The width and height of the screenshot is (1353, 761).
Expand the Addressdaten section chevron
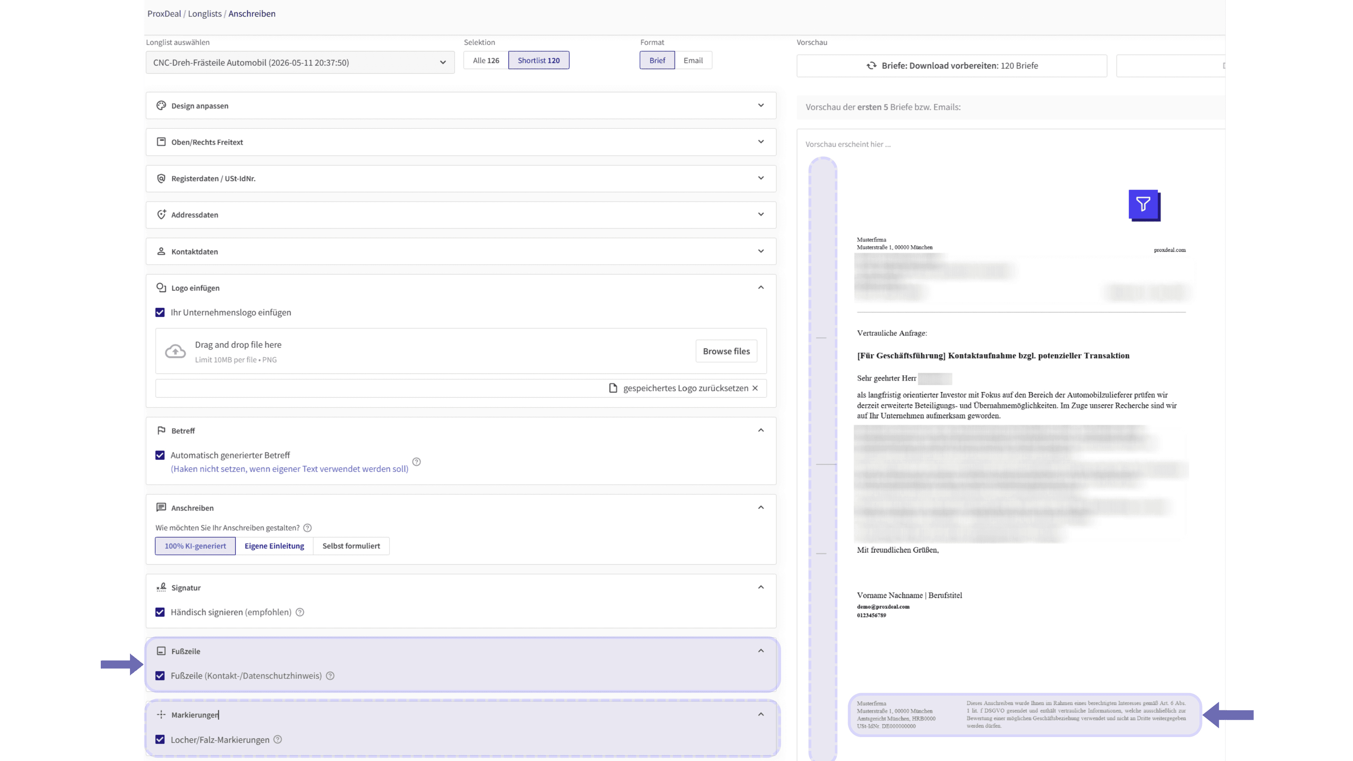click(x=761, y=214)
